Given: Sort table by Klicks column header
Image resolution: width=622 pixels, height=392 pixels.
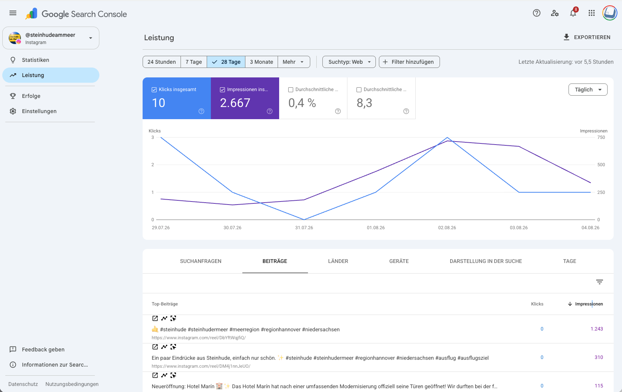Looking at the screenshot, I should click(x=537, y=304).
